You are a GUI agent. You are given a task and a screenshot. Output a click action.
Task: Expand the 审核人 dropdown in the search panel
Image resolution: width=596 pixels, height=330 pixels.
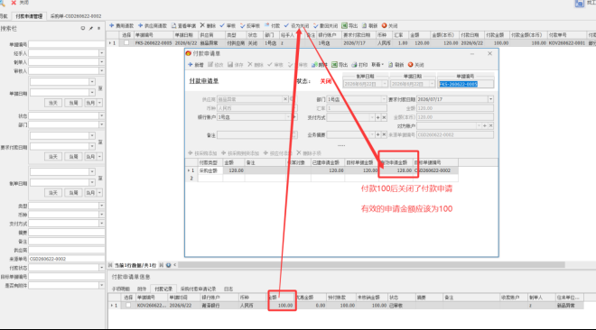(101, 71)
